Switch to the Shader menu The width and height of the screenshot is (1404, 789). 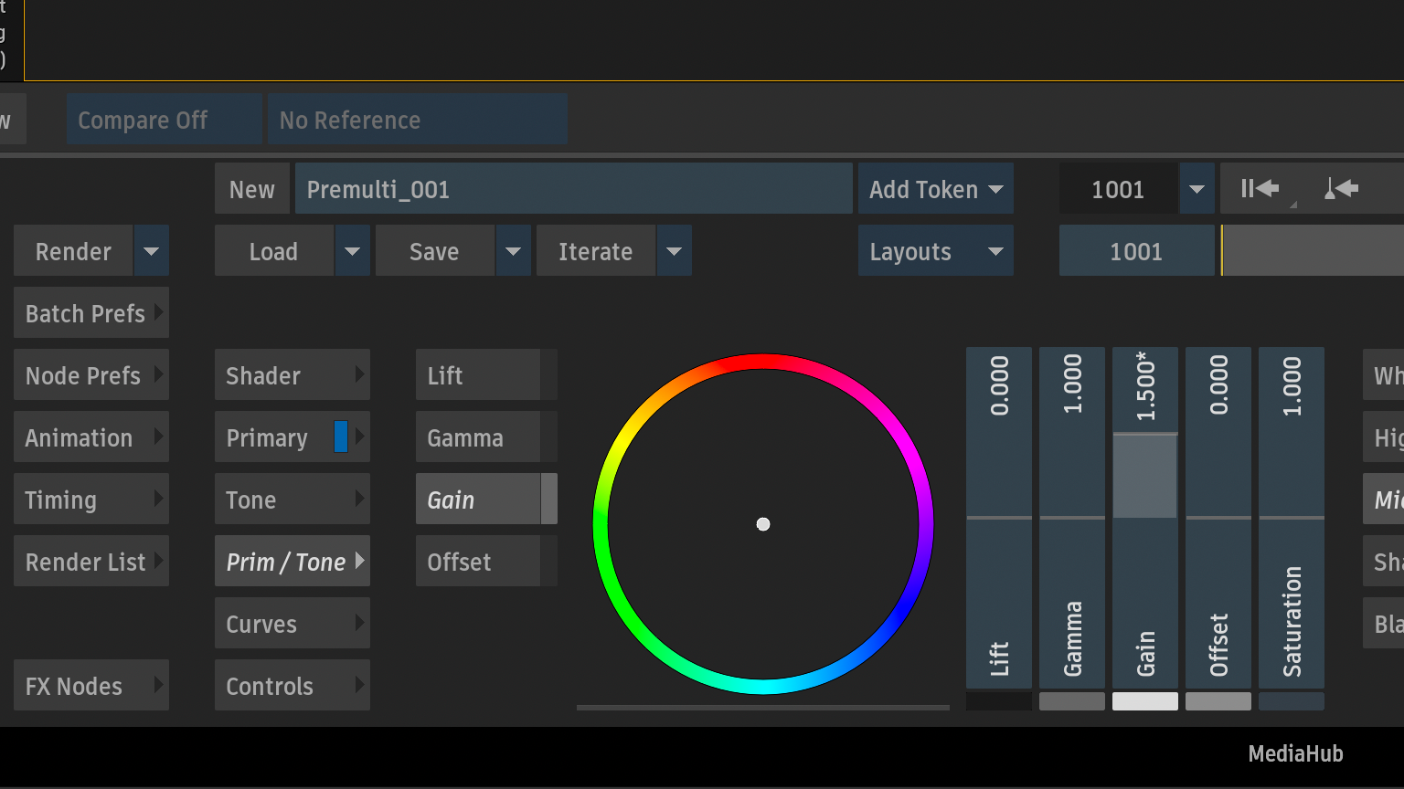coord(292,375)
